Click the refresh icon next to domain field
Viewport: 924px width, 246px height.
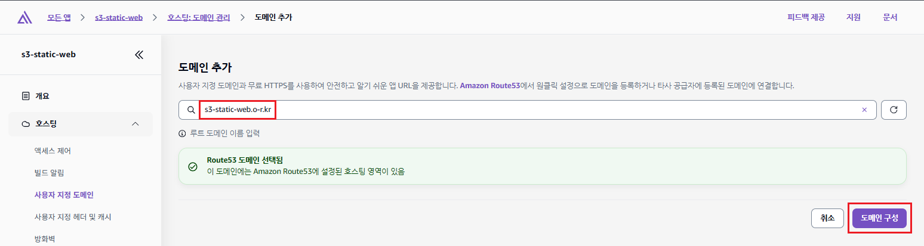point(894,110)
